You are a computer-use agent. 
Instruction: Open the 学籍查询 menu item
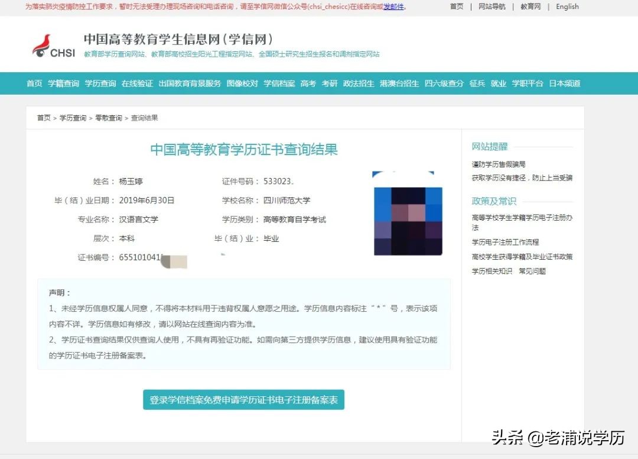(63, 83)
